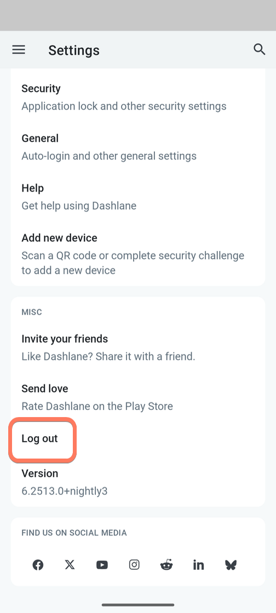Select Add new device
This screenshot has height=613, width=276.
tap(138, 254)
